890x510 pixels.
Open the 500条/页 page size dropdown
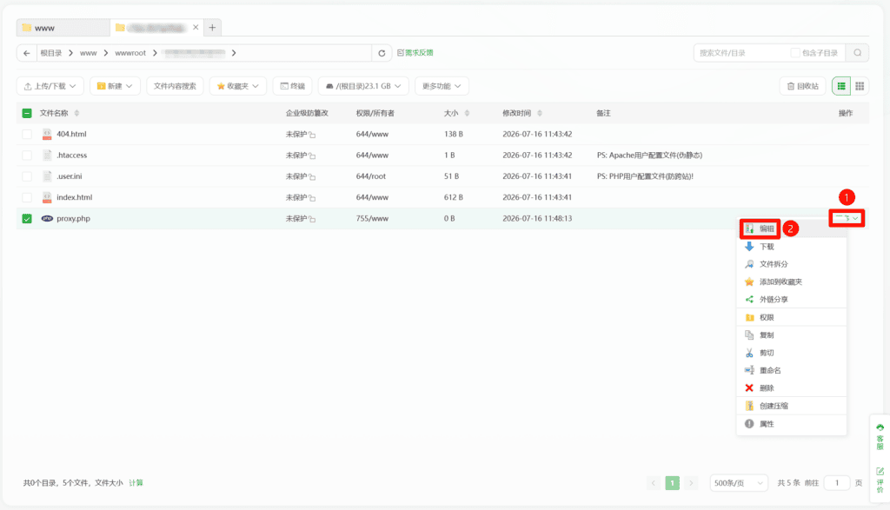(x=739, y=483)
